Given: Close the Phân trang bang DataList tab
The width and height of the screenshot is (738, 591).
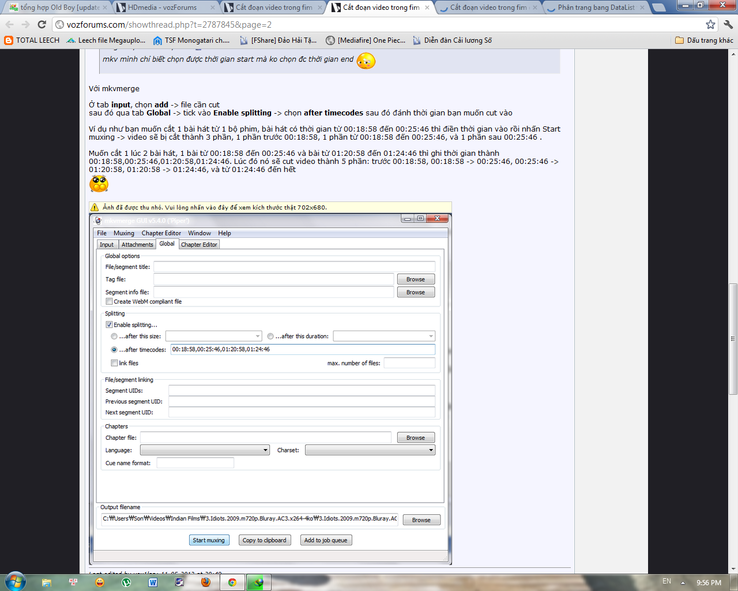Looking at the screenshot, I should (642, 8).
